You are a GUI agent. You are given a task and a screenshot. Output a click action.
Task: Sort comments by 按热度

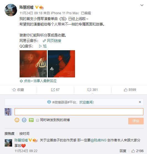[x=9, y=134]
